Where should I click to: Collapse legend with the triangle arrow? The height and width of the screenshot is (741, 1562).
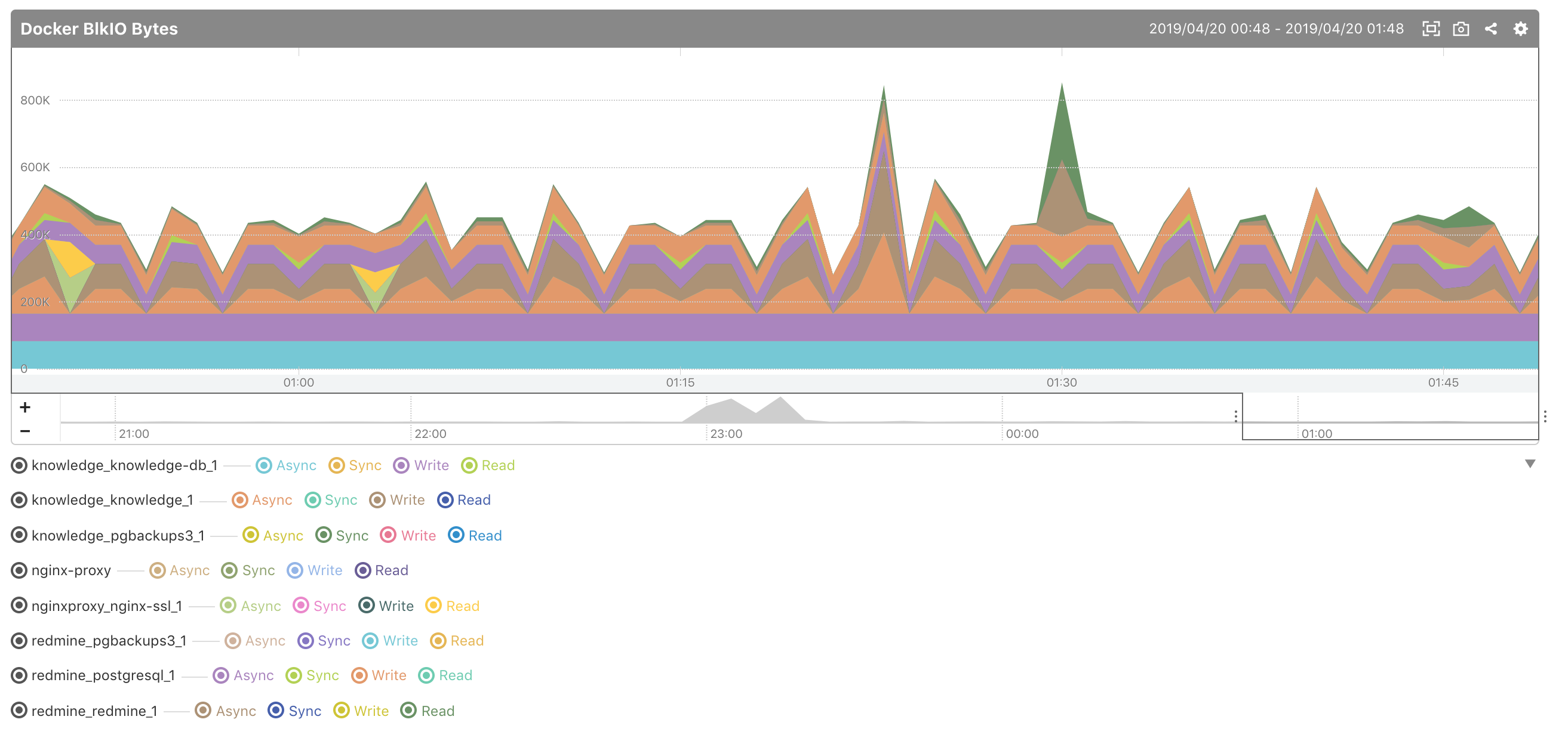click(x=1530, y=464)
